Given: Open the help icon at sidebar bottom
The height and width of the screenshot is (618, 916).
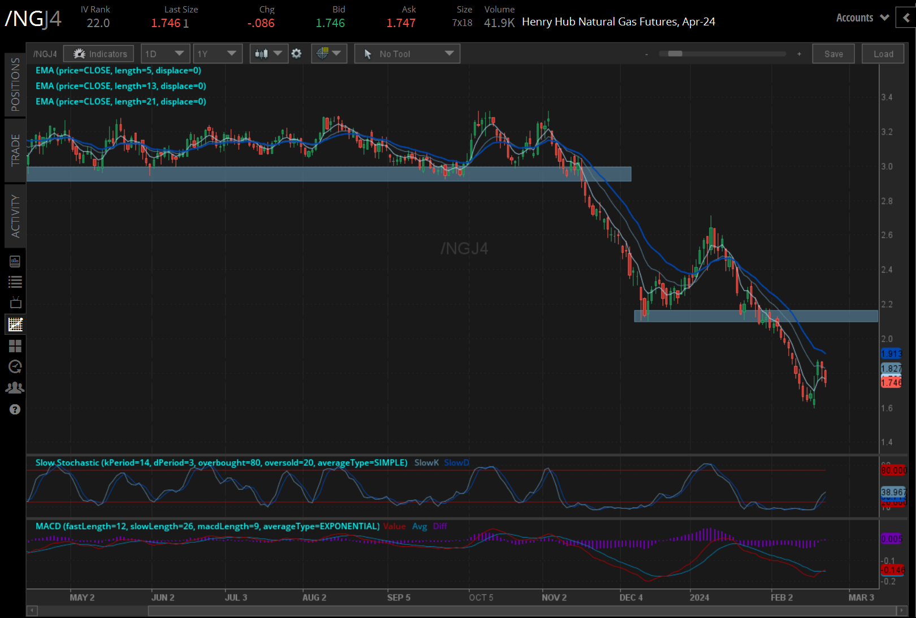Looking at the screenshot, I should point(15,409).
